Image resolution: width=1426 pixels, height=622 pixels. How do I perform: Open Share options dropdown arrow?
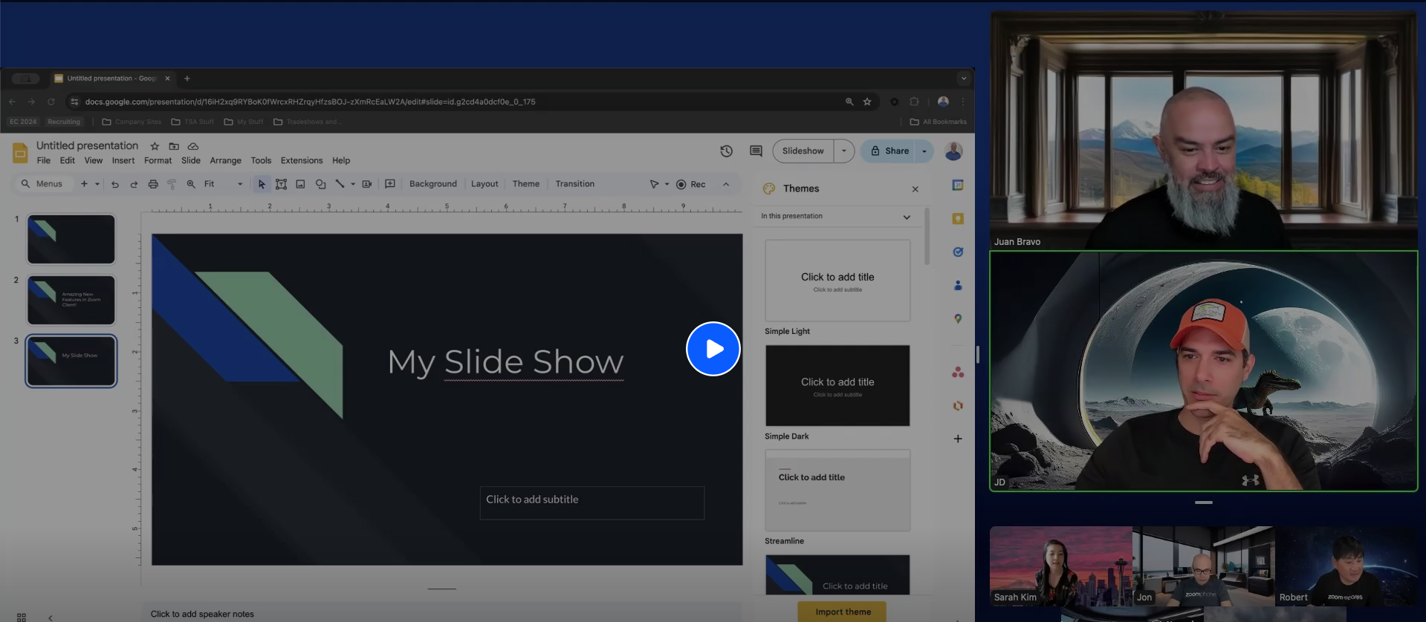[924, 151]
